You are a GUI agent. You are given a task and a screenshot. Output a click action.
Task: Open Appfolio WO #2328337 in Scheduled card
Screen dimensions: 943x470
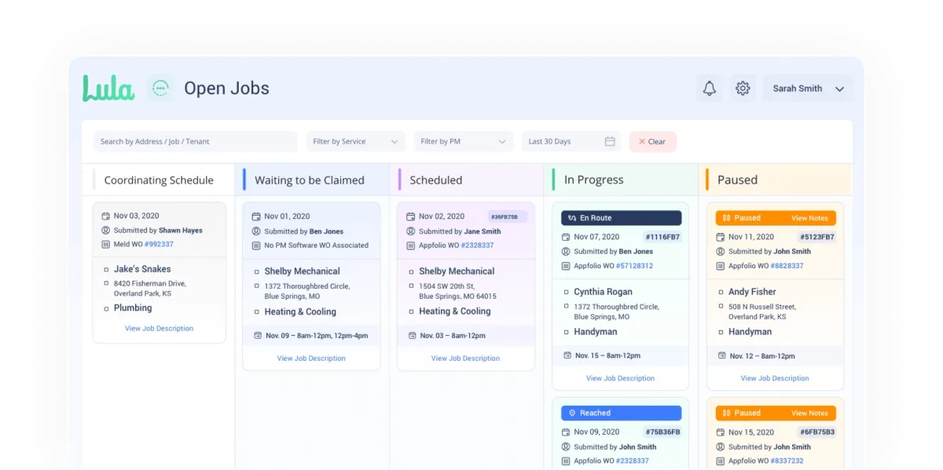[476, 246]
